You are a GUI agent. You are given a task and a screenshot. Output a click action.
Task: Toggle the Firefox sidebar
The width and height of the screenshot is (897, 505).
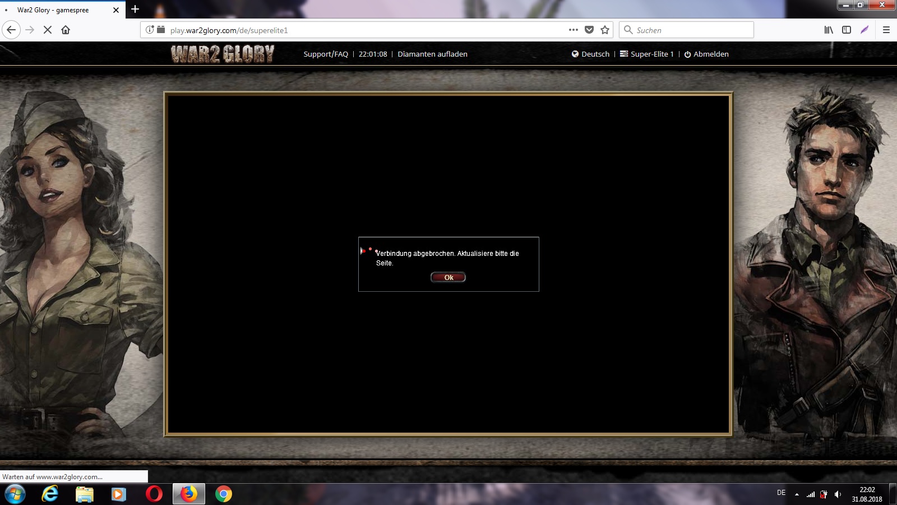pyautogui.click(x=847, y=30)
